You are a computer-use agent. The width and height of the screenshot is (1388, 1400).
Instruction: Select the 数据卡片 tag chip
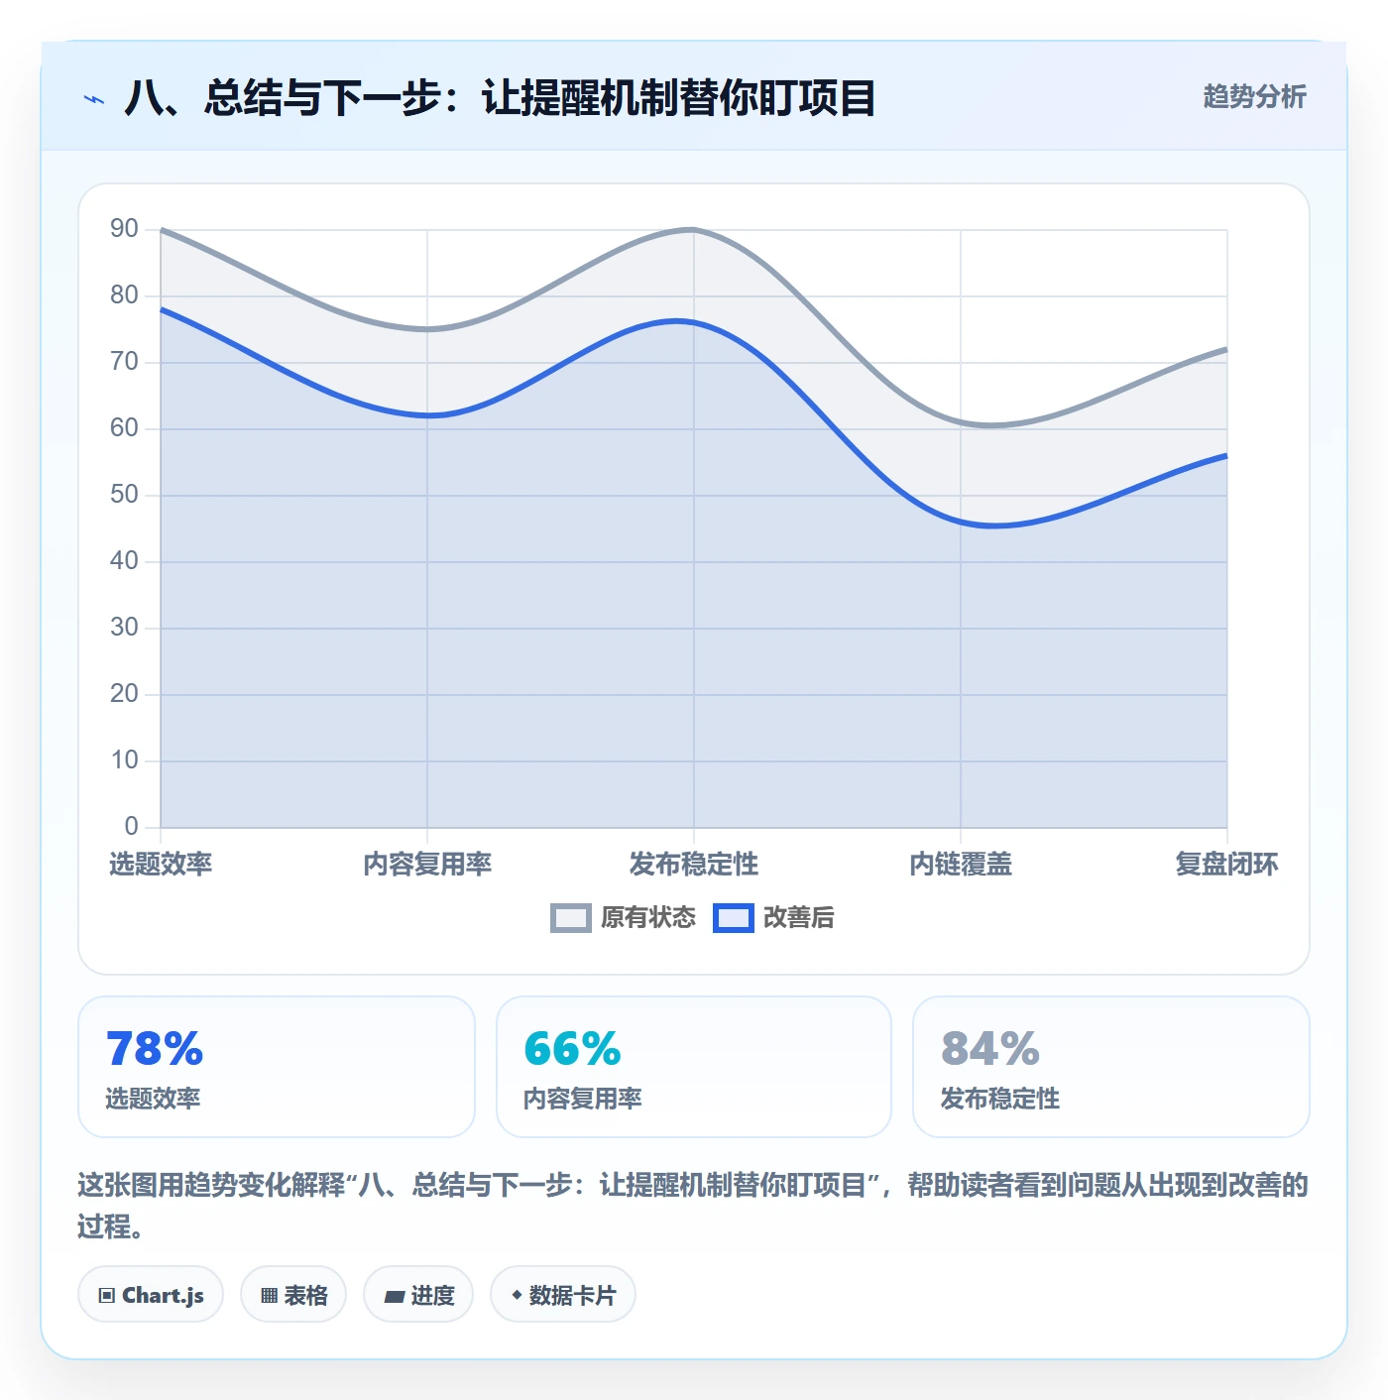pyautogui.click(x=563, y=1295)
